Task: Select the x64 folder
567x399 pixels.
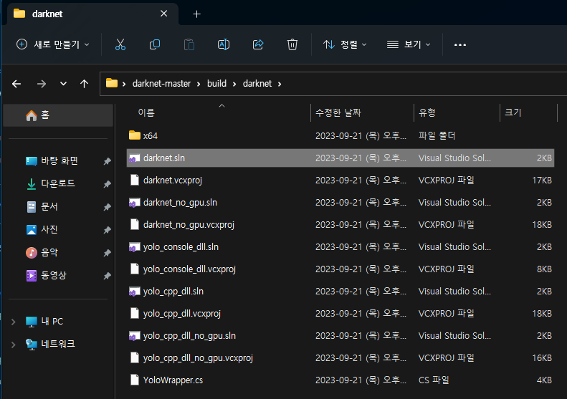Action: coord(340,136)
